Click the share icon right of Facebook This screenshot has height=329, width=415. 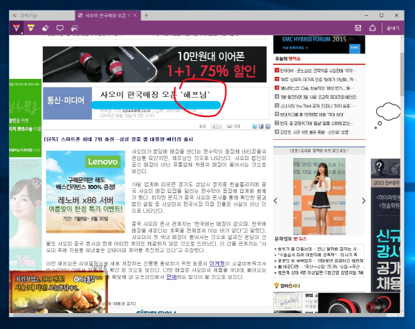coord(268,127)
